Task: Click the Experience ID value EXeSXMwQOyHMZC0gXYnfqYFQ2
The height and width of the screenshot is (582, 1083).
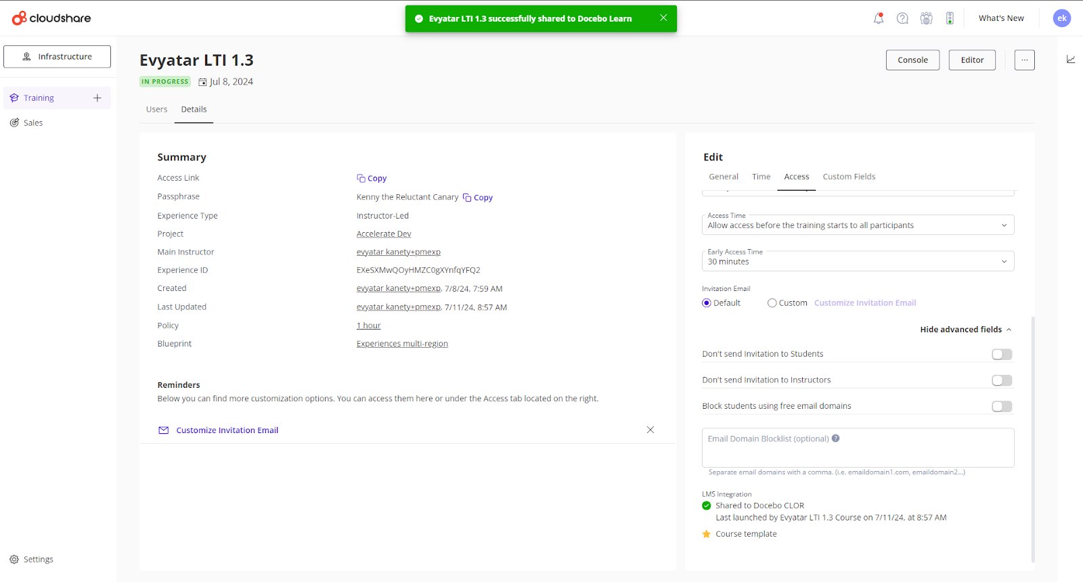Action: pyautogui.click(x=418, y=271)
